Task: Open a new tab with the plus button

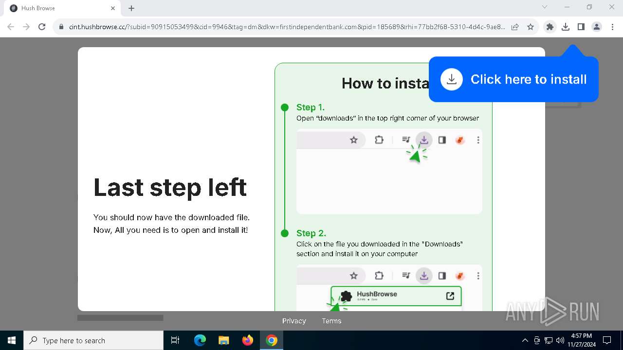Action: [x=131, y=8]
